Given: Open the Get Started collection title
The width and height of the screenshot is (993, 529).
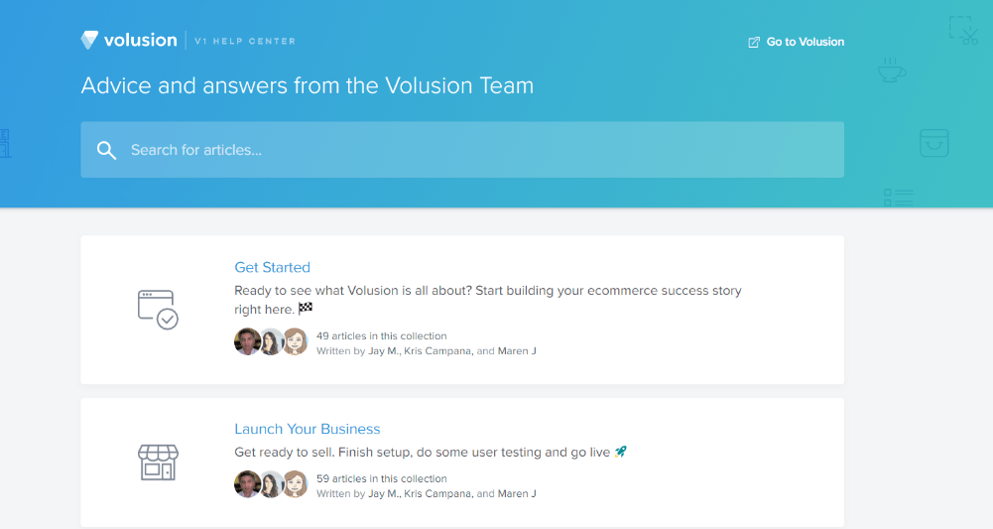Looking at the screenshot, I should pos(273,267).
